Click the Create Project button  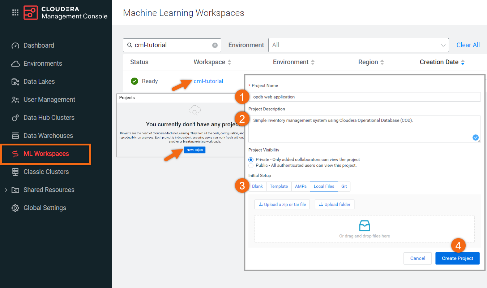tap(457, 258)
